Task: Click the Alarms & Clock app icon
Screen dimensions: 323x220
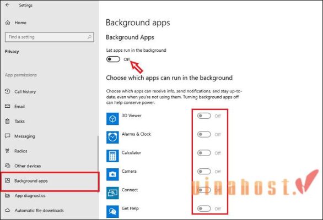Action: [112, 137]
